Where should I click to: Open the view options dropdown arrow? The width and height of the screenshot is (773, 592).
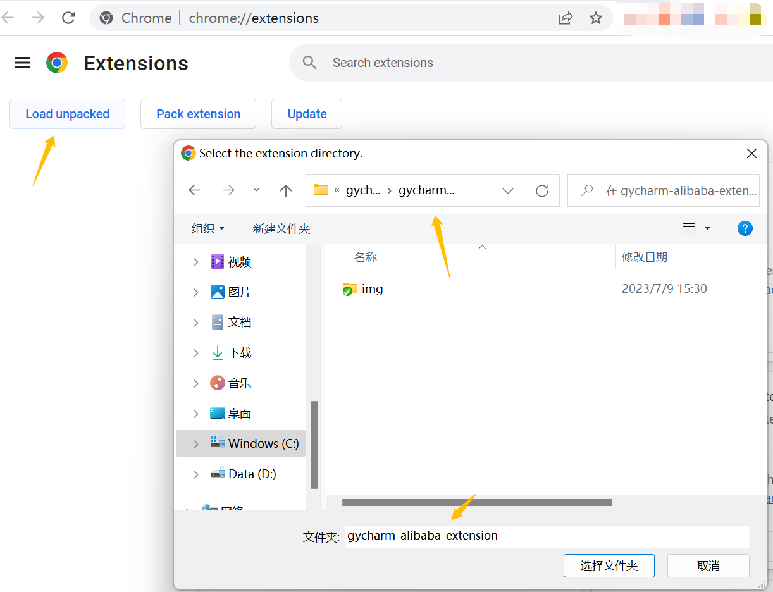[707, 228]
